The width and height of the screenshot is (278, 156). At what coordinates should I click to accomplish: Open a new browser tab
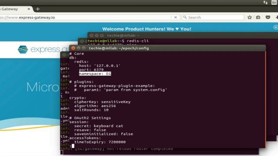click(38, 9)
